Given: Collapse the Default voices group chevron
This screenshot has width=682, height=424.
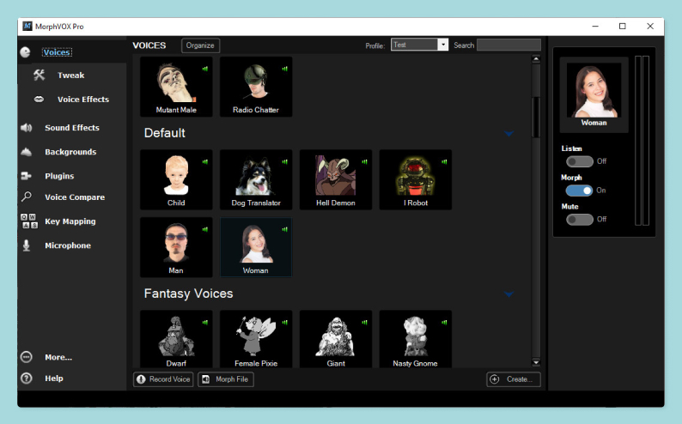Looking at the screenshot, I should click(508, 133).
